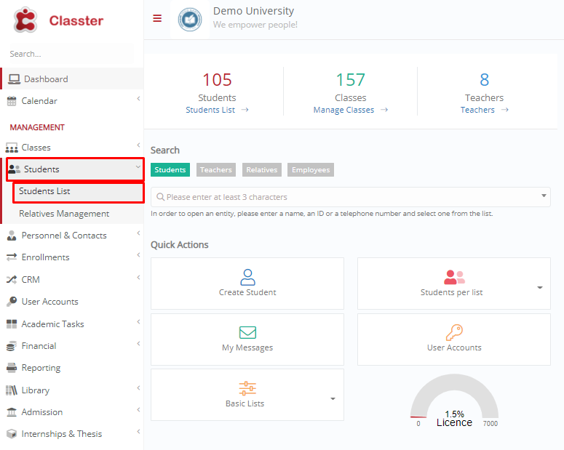Click the My Messages quick action

click(247, 339)
